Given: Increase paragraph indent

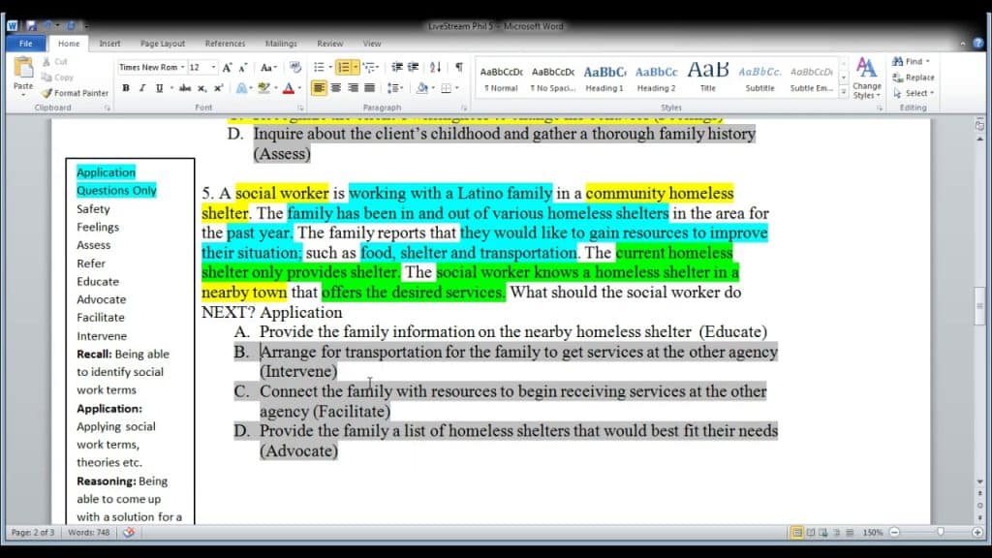Looking at the screenshot, I should click(413, 67).
